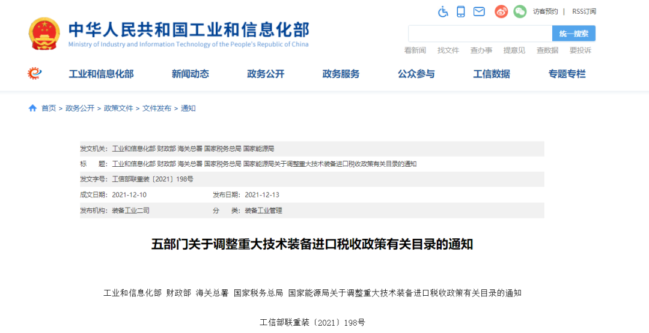The height and width of the screenshot is (333, 649).
Task: Click the English ministry name subtitle
Action: pos(188,44)
